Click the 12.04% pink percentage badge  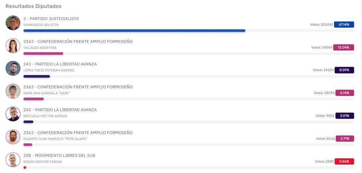point(344,48)
